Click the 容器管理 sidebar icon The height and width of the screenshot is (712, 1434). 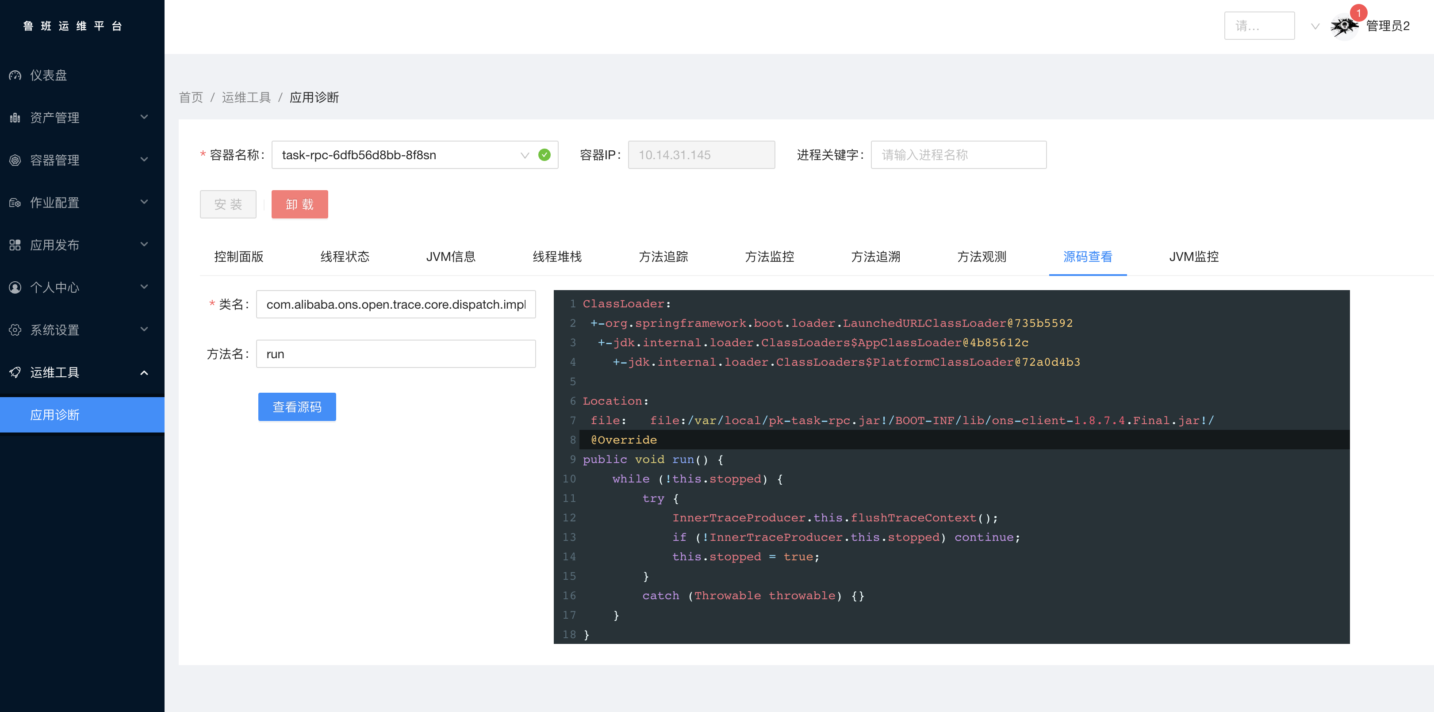pos(15,161)
